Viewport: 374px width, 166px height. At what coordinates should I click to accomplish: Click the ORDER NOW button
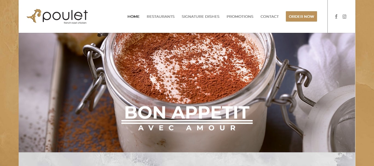(301, 16)
